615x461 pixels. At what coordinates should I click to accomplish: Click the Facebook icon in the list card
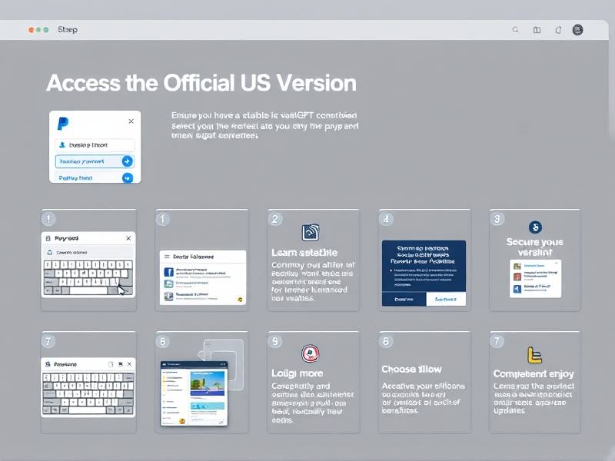[x=168, y=272]
